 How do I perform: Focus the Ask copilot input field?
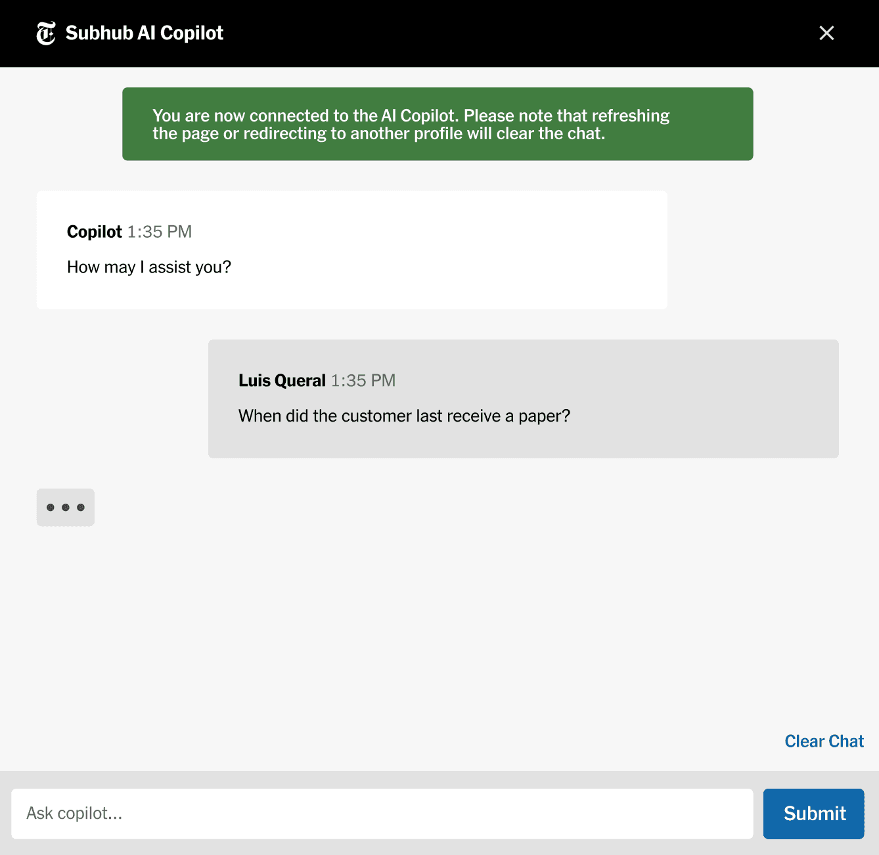point(382,814)
